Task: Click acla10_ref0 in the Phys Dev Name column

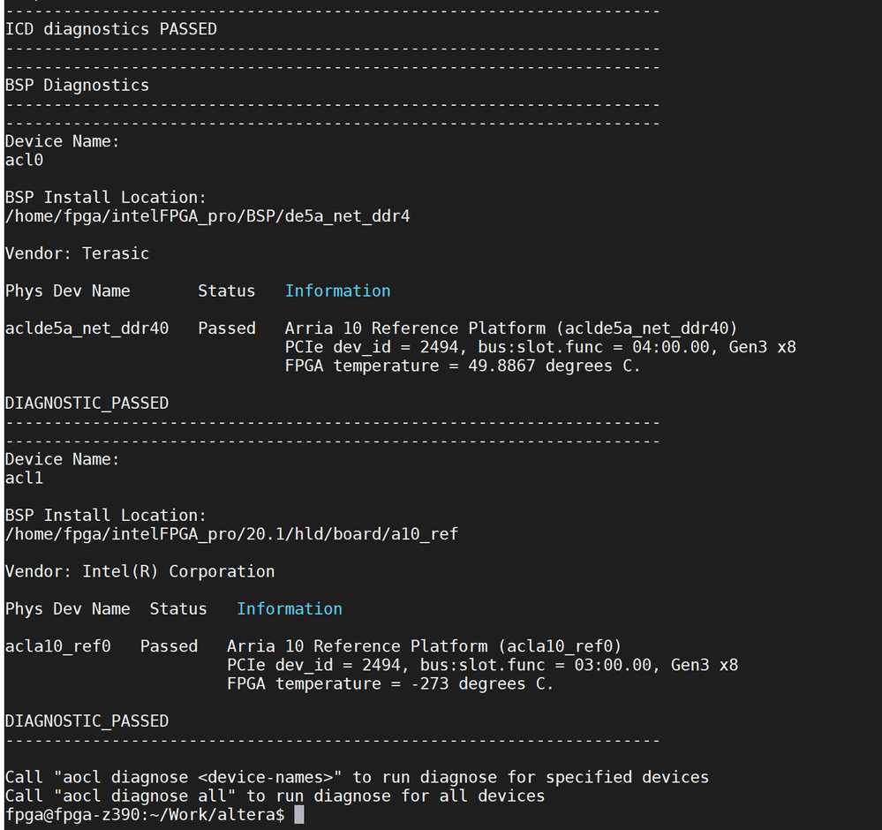Action: coord(58,646)
